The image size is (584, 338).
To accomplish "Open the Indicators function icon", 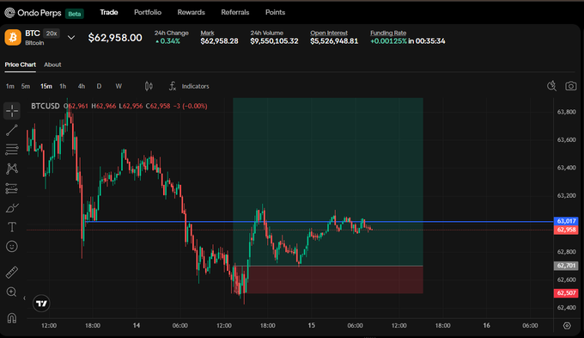I will pyautogui.click(x=172, y=86).
